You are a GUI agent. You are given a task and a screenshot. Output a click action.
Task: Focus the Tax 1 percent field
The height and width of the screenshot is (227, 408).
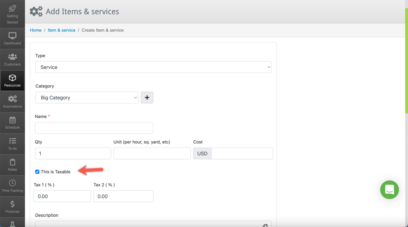62,196
